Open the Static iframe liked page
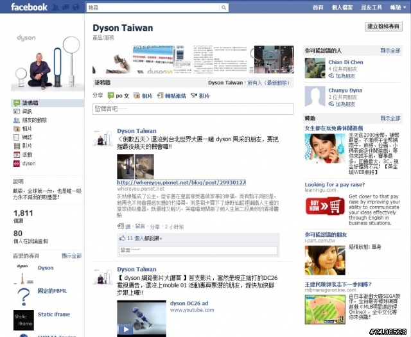 coord(54,314)
